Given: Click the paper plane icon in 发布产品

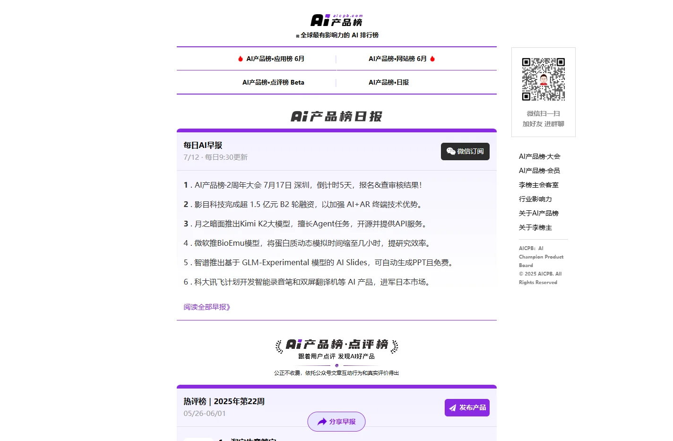Looking at the screenshot, I should (x=453, y=408).
